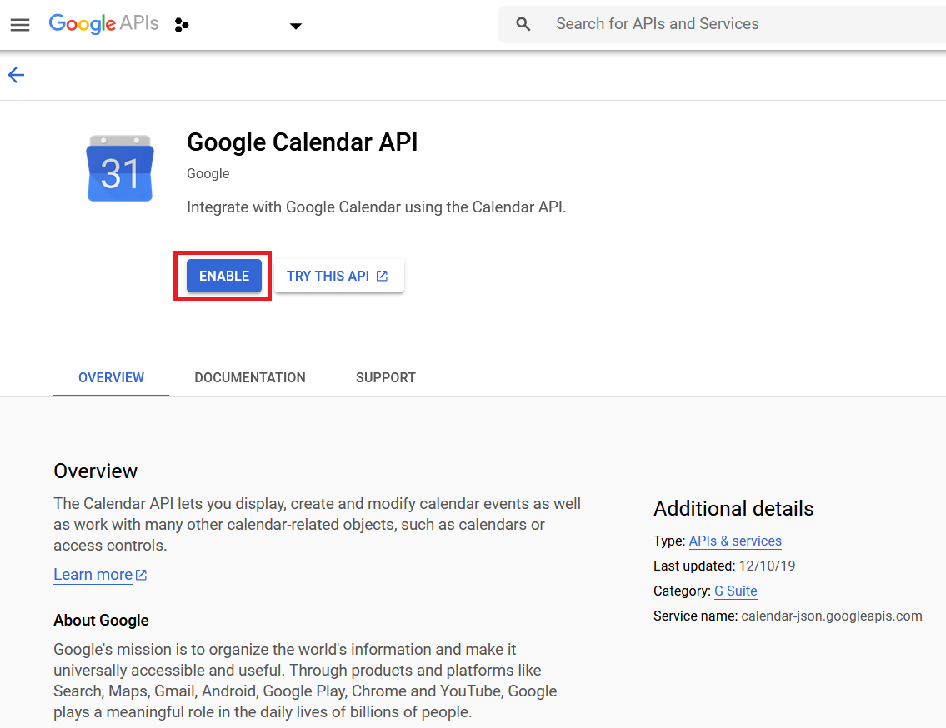This screenshot has height=728, width=946.
Task: Open the APIs & services type link
Action: pos(735,541)
